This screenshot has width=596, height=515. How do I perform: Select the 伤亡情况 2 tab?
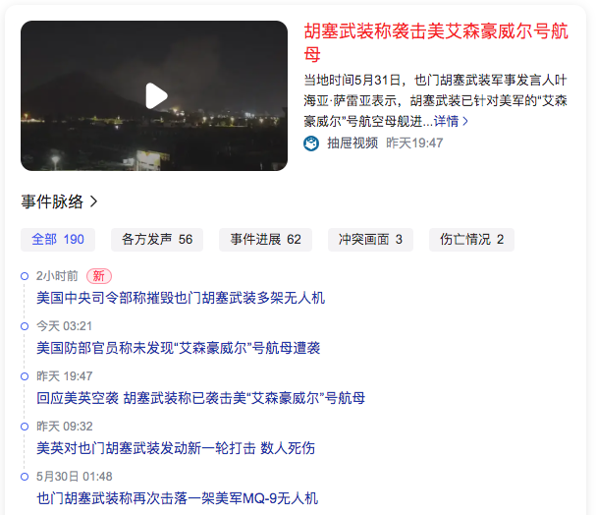[x=471, y=240]
